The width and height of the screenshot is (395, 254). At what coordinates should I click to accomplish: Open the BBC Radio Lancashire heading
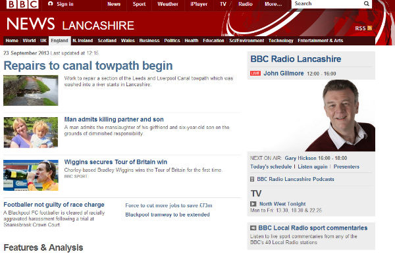click(x=296, y=59)
